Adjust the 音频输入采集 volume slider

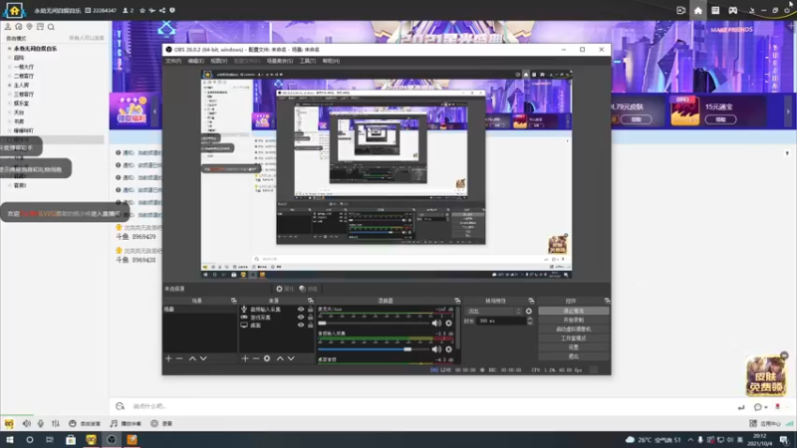tap(374, 349)
